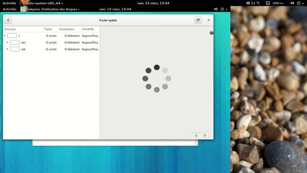This screenshot has height=173, width=307.
Task: Click the usage bar of var row
Action: [15, 49]
